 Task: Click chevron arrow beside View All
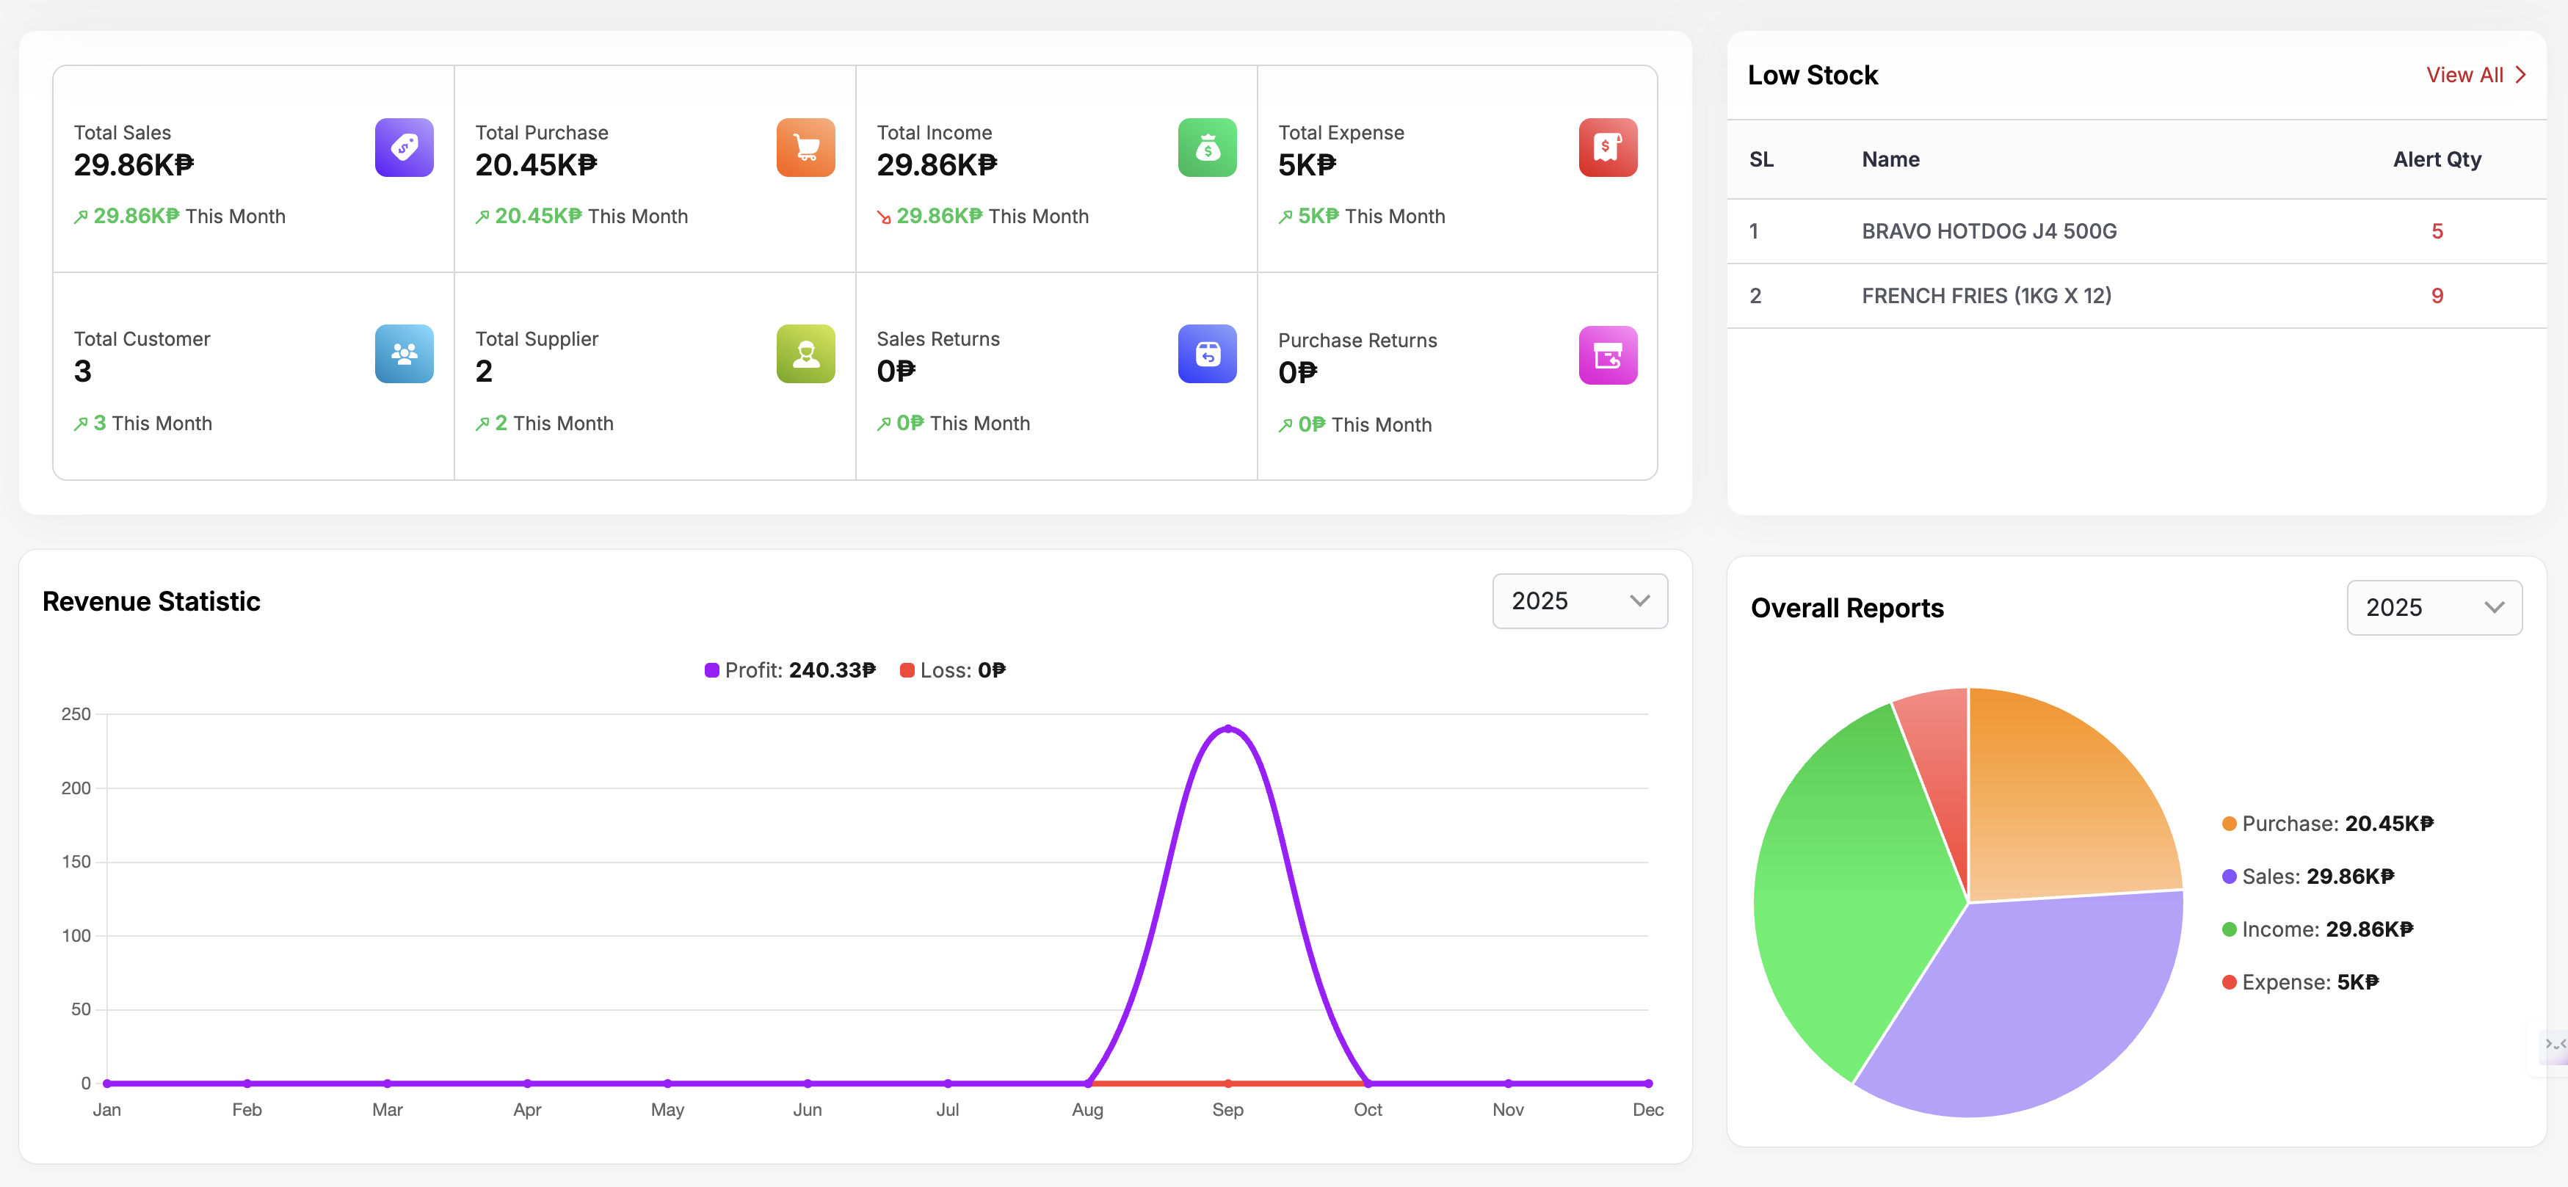pos(2521,75)
